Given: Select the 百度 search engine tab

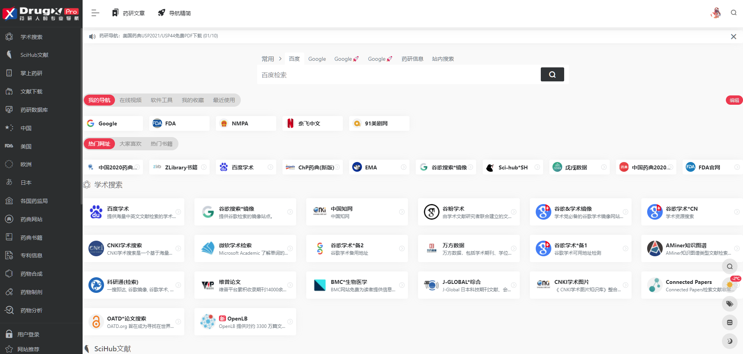Looking at the screenshot, I should click(x=295, y=59).
